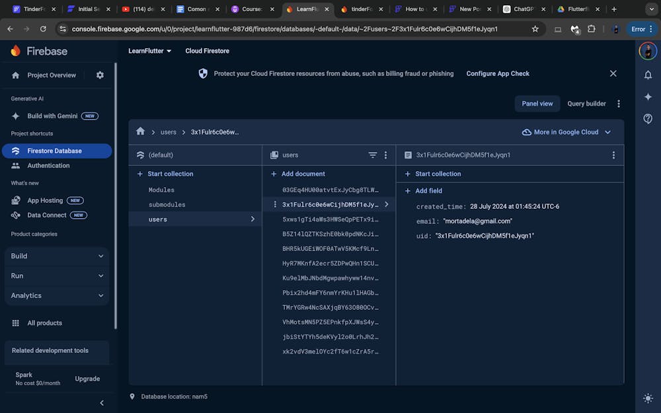
Task: Click users in the breadcrumb
Action: coord(168,132)
